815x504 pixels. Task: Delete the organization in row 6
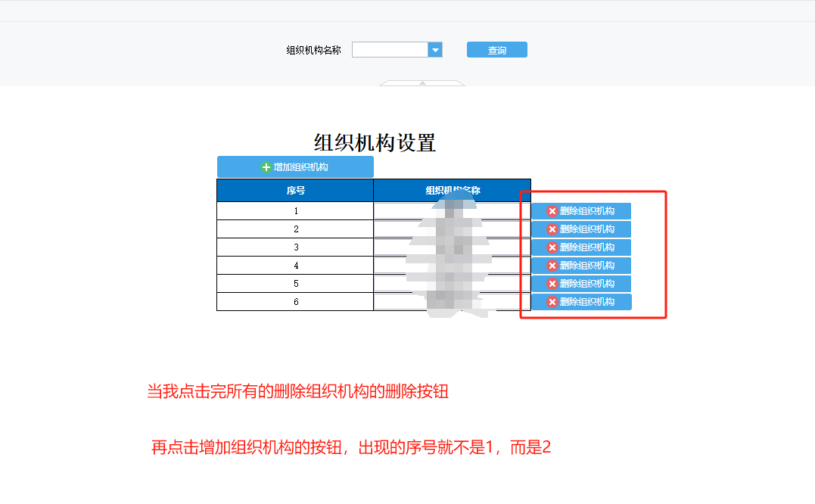click(581, 302)
